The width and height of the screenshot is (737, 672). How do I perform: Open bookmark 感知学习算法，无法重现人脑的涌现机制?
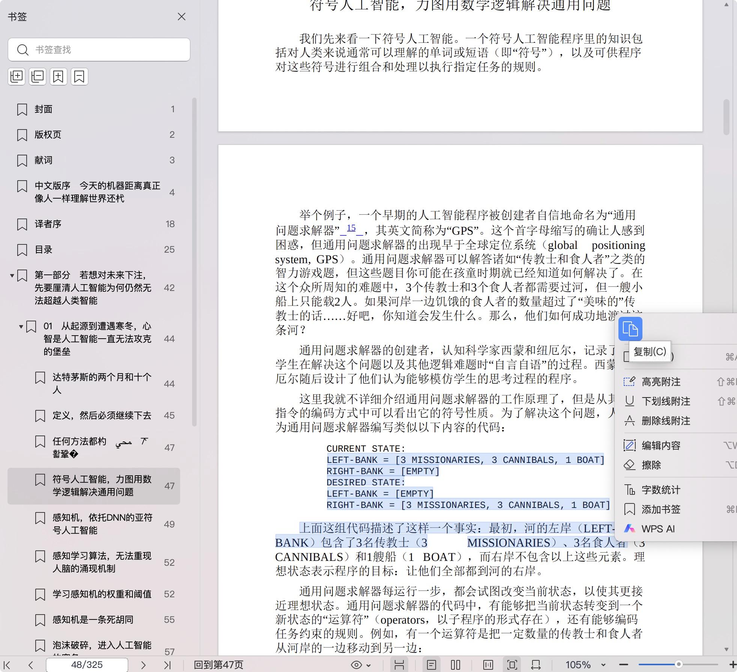coord(94,562)
